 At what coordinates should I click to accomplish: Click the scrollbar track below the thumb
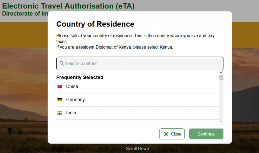pyautogui.click(x=221, y=100)
